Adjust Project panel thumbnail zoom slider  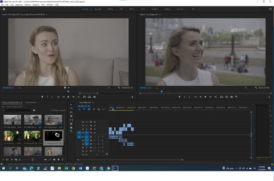(24, 159)
